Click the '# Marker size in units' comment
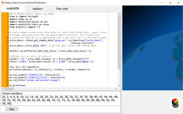 point(31,56)
